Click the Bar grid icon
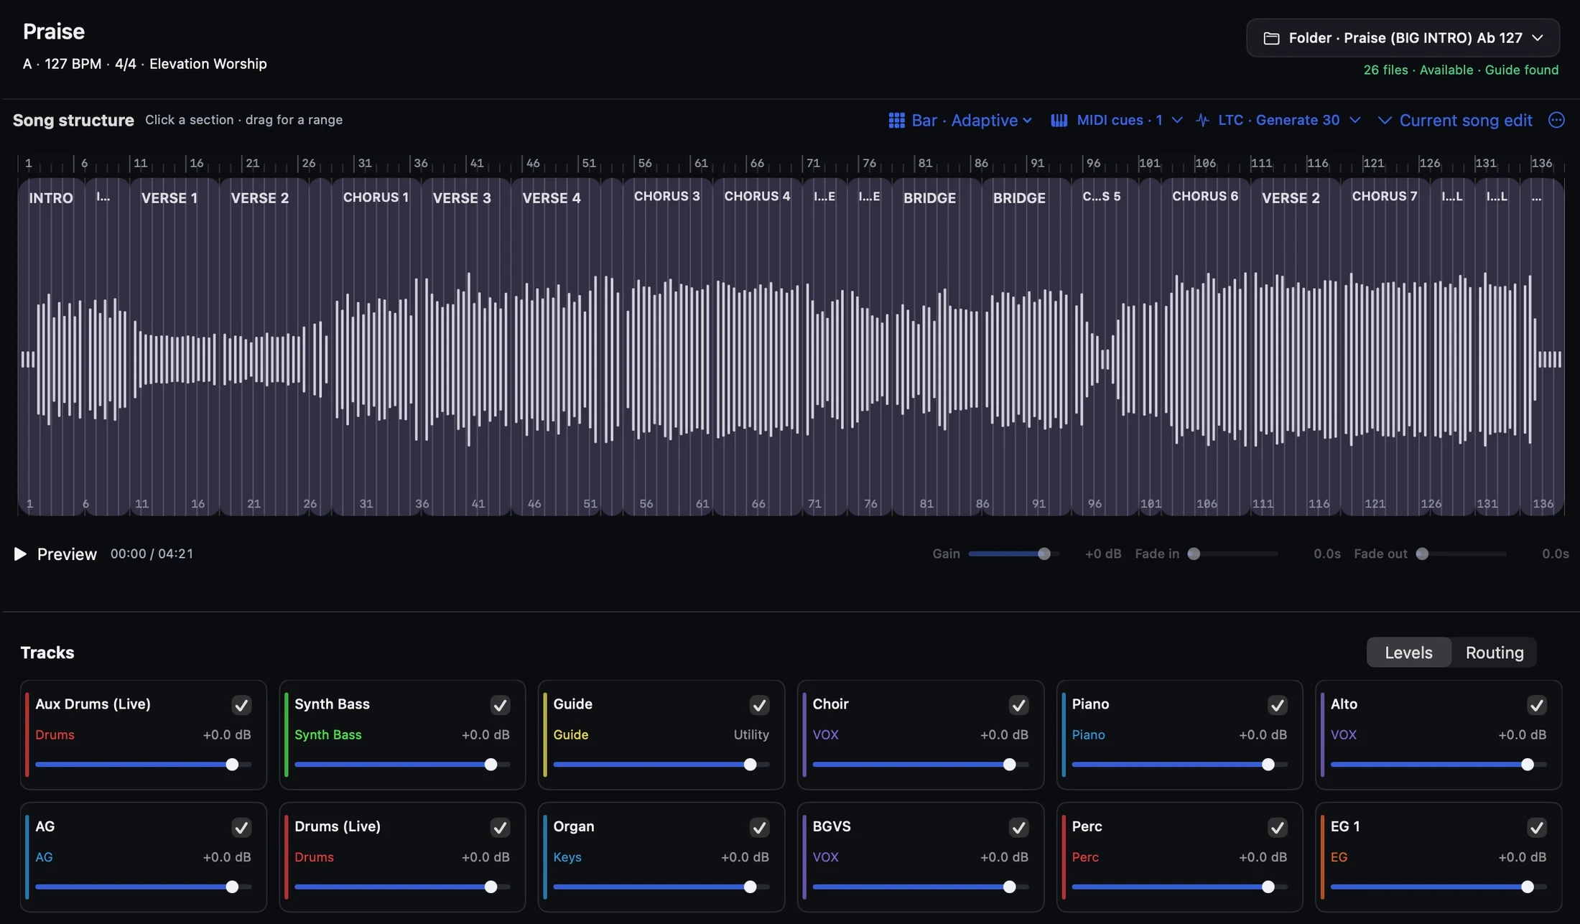Screen dimensions: 1580x924 pyautogui.click(x=896, y=120)
